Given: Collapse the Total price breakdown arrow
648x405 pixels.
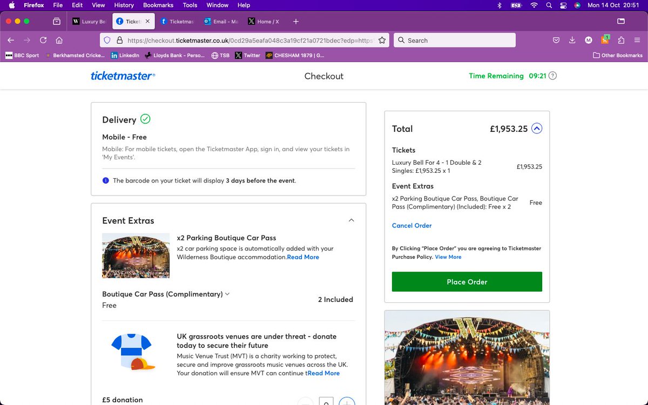Looking at the screenshot, I should (536, 129).
